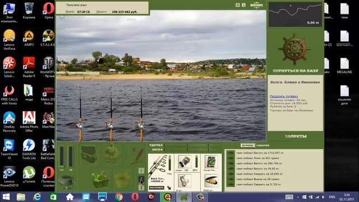Open the taskbar on-screen keyboard icon

289,197
